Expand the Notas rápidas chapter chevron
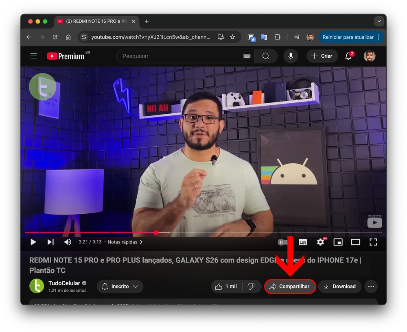This screenshot has width=407, height=332. pos(141,242)
